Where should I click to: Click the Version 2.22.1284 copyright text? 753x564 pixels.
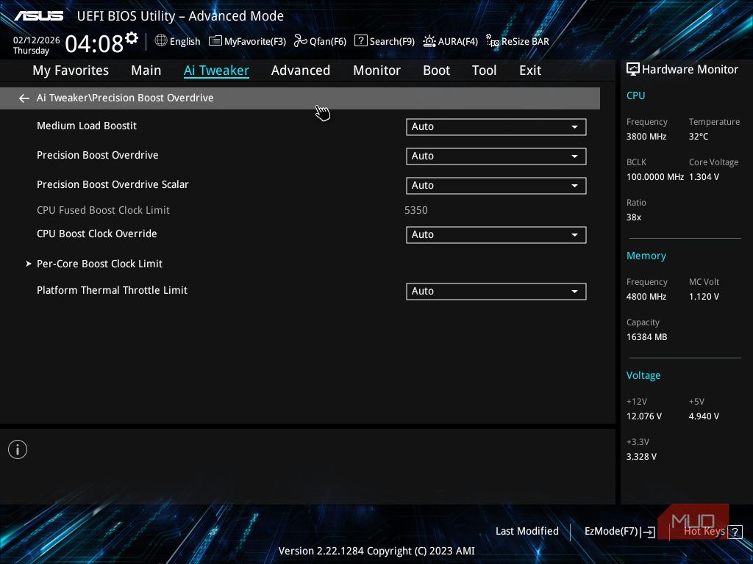(x=376, y=551)
